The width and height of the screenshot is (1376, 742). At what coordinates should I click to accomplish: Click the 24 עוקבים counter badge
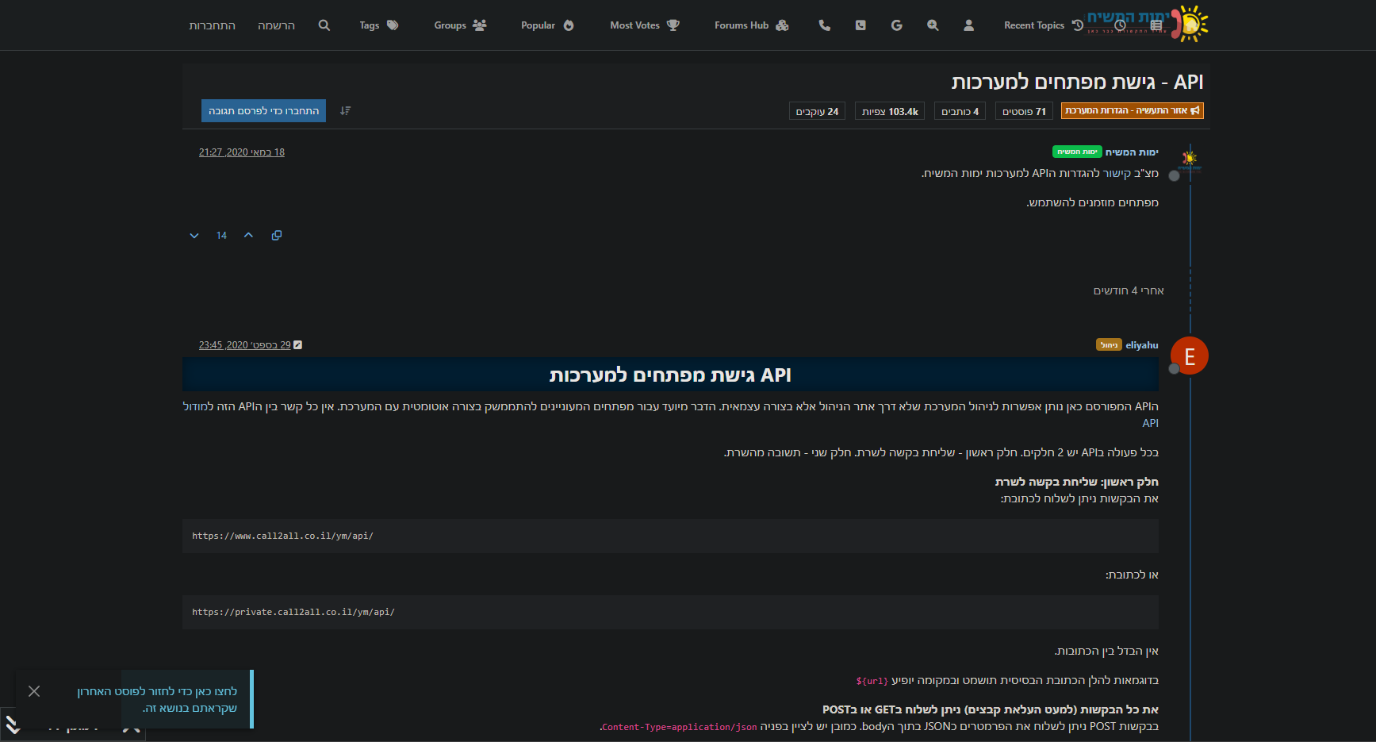point(817,110)
